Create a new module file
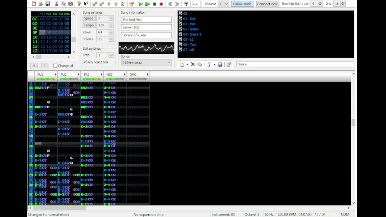The height and width of the screenshot is (217, 386). point(34,4)
